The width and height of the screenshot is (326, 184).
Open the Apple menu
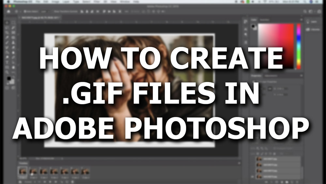coord(9,2)
